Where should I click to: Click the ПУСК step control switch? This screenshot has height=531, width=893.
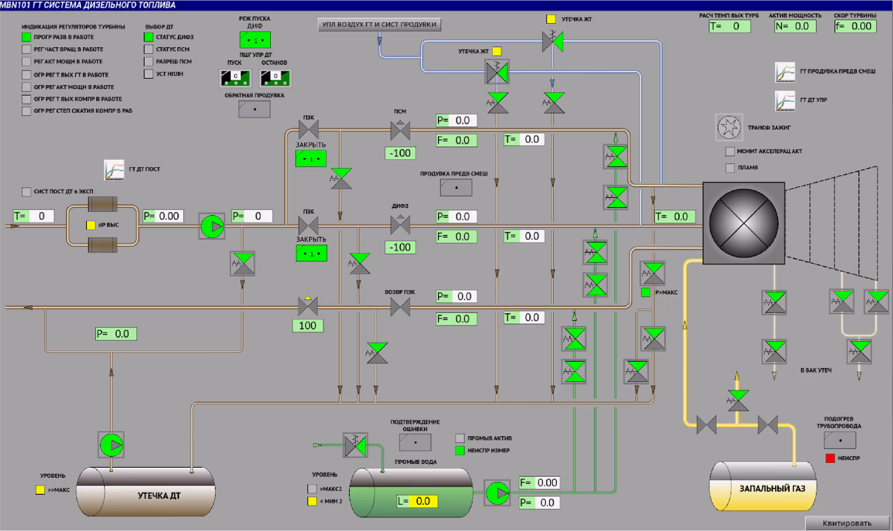[x=235, y=78]
